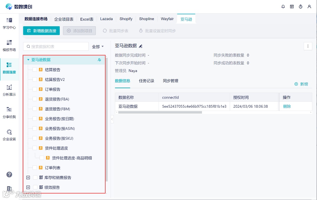Screen dimensions: 317x200
Task: Check the 订单报告 checkbox
Action: [35, 89]
